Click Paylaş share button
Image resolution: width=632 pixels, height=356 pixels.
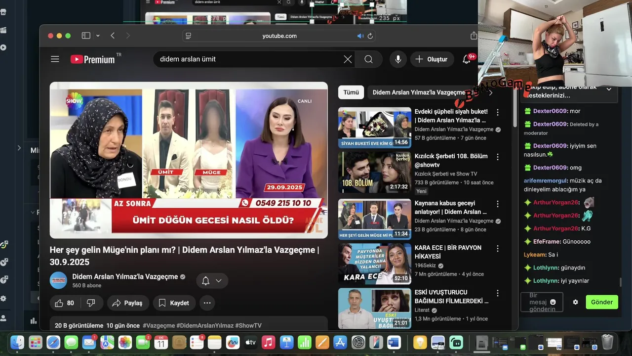coord(128,303)
